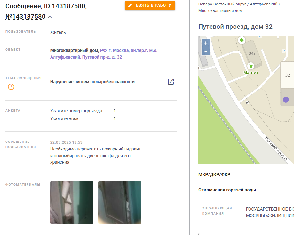Click the green diamond map marker

[242, 40]
